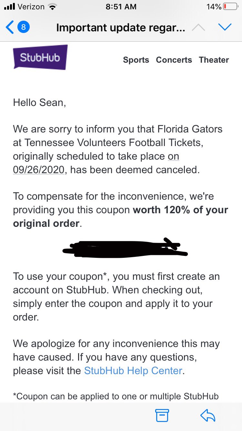Image resolution: width=242 pixels, height=431 pixels.
Task: Open the Concerts category
Action: pos(174,60)
